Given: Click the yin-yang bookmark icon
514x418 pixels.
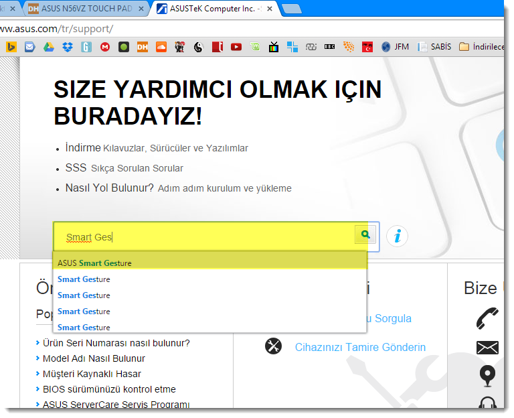Looking at the screenshot, I should click(x=198, y=48).
